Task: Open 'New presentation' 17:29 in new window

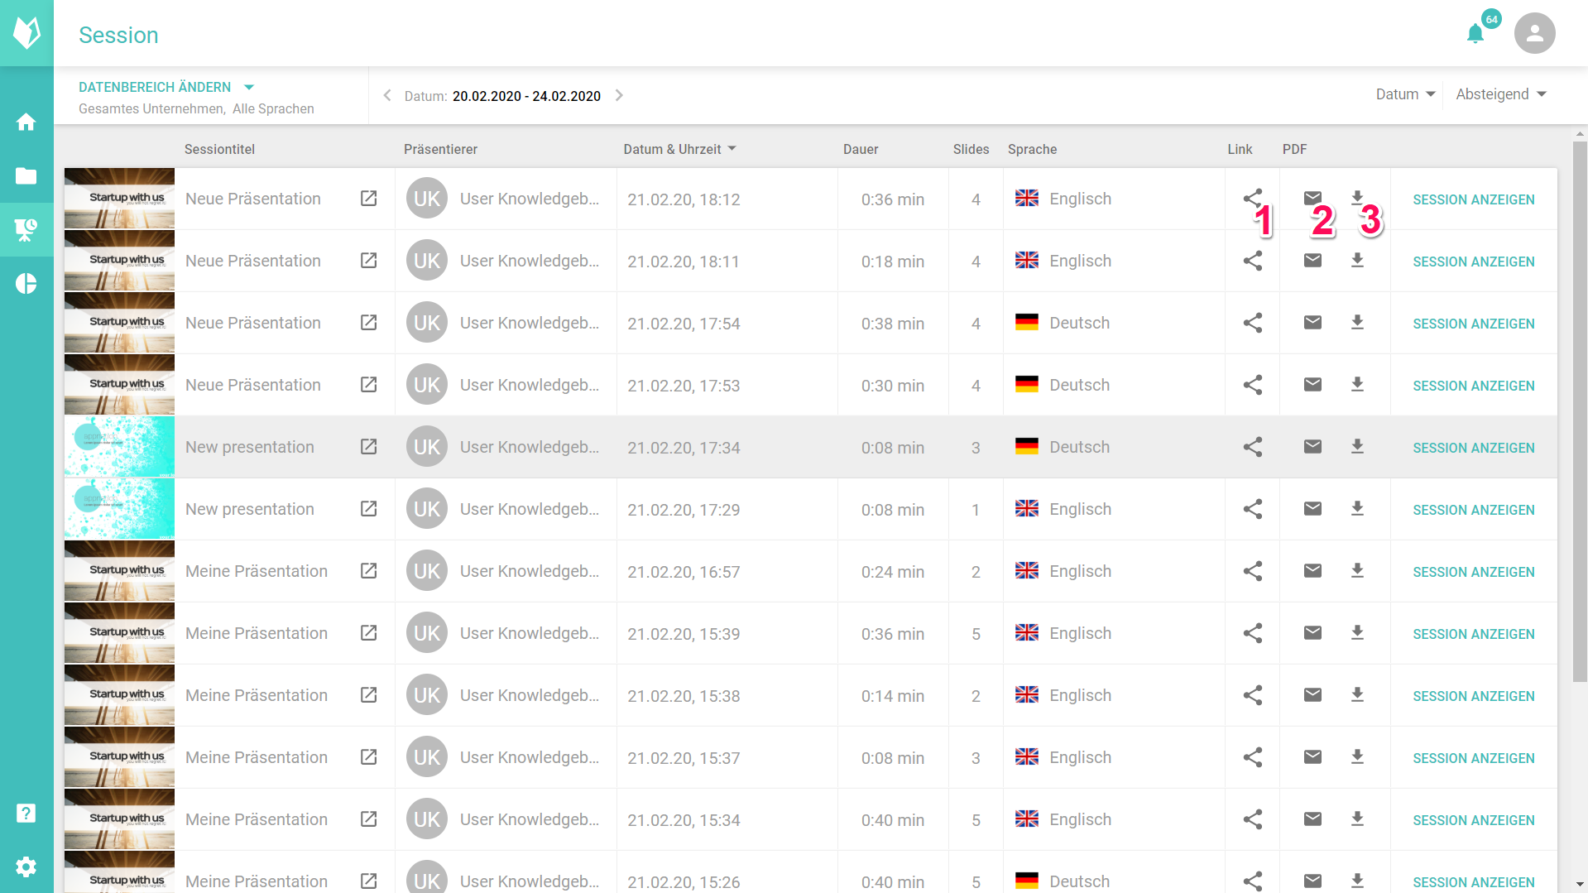Action: point(369,509)
